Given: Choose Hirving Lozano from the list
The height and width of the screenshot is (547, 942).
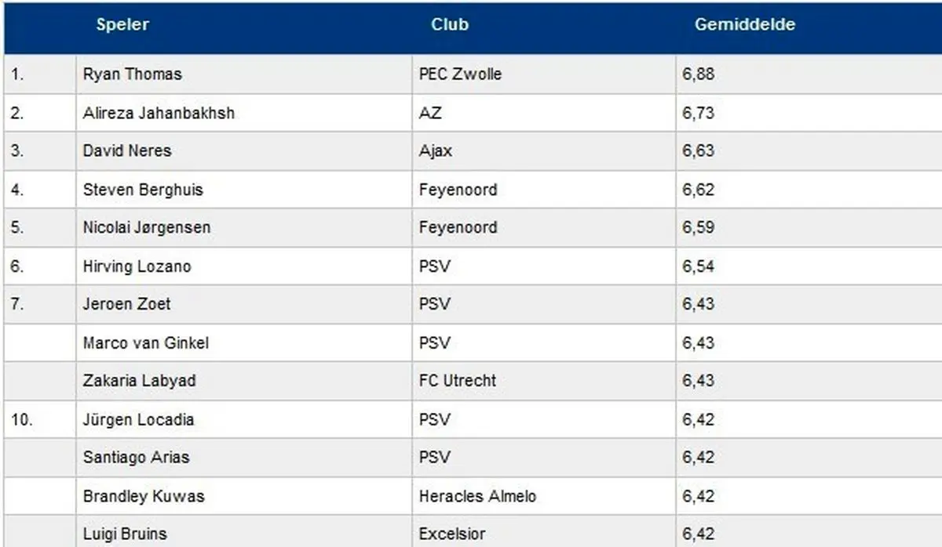Looking at the screenshot, I should point(137,266).
